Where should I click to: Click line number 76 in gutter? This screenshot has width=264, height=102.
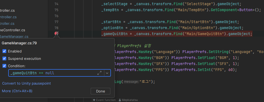coord(56,16)
